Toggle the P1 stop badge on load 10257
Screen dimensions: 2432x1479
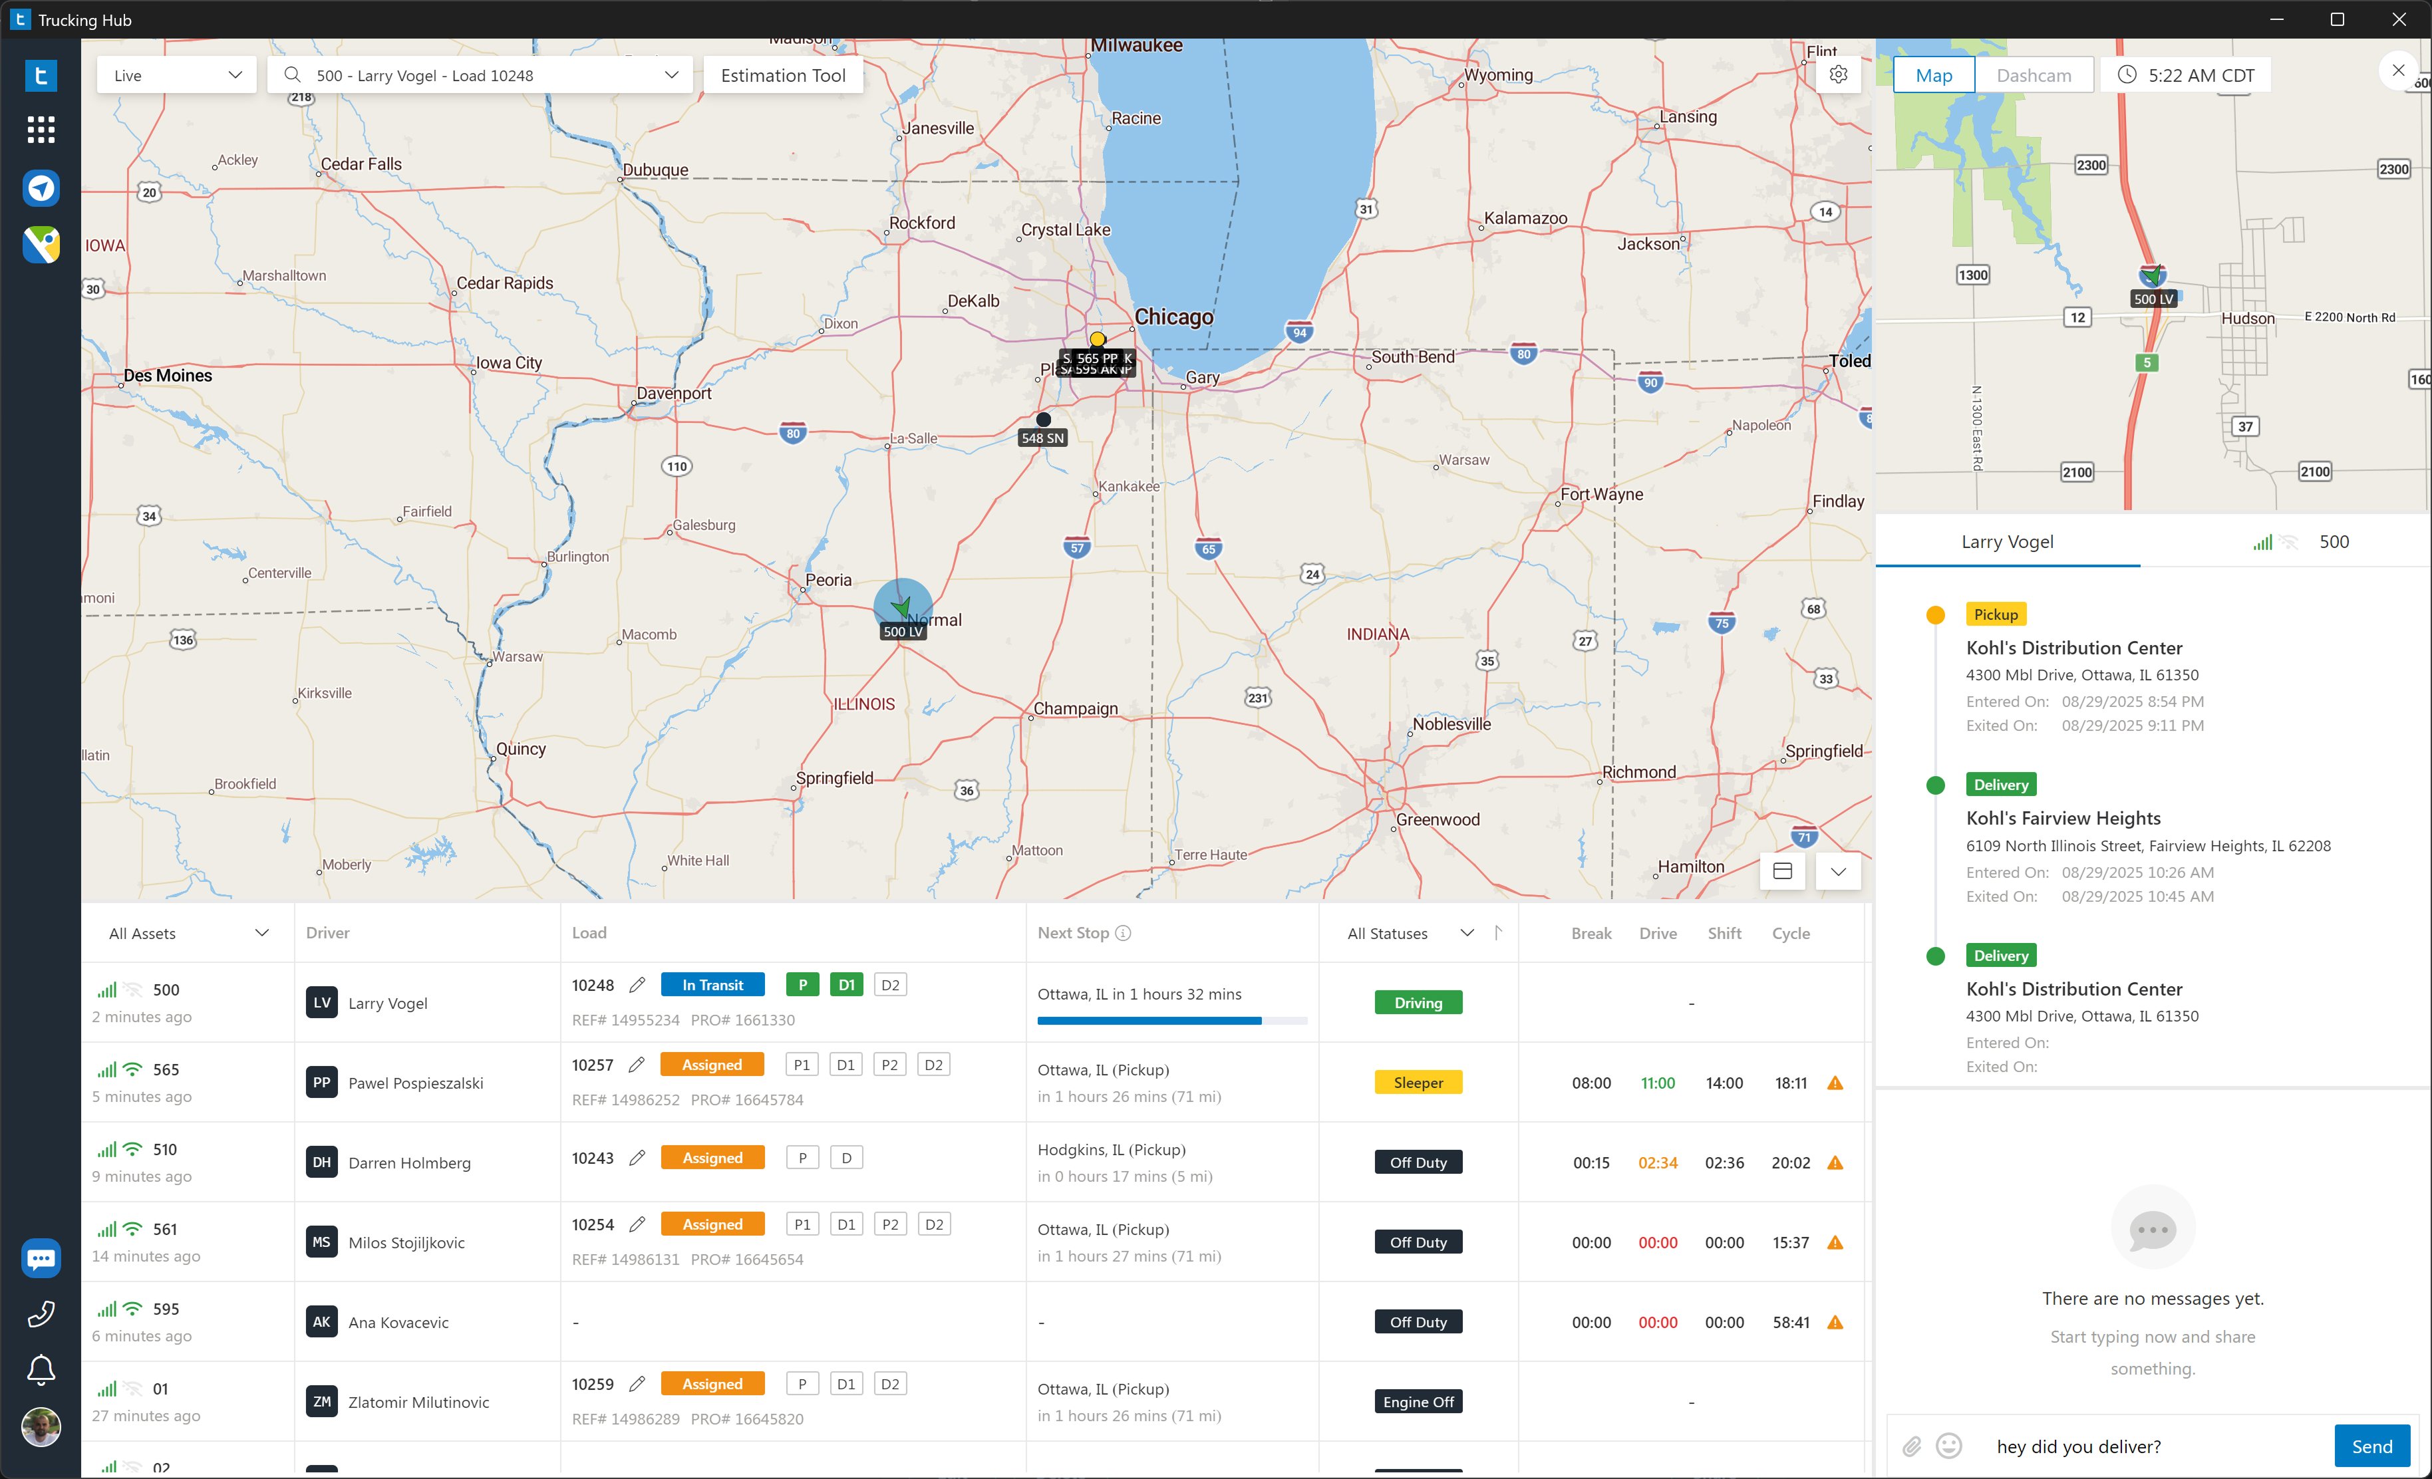pyautogui.click(x=802, y=1065)
